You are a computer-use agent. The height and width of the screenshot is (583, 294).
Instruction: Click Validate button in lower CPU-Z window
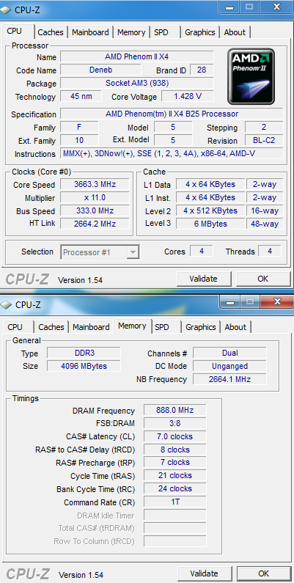tap(204, 573)
